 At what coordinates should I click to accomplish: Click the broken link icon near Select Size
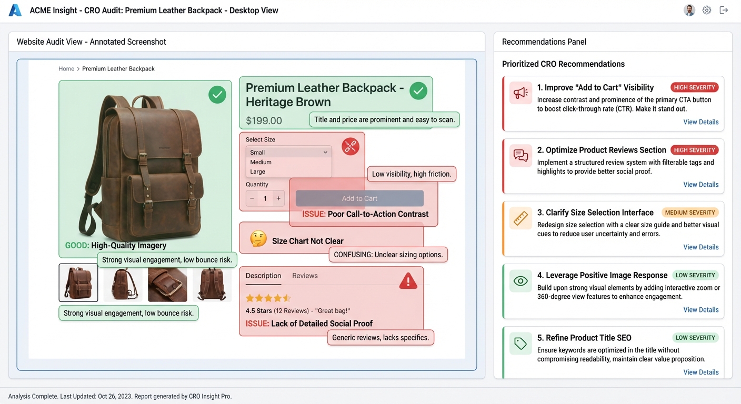tap(351, 146)
